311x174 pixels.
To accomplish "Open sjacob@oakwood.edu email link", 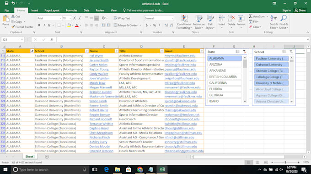I will (x=180, y=101).
